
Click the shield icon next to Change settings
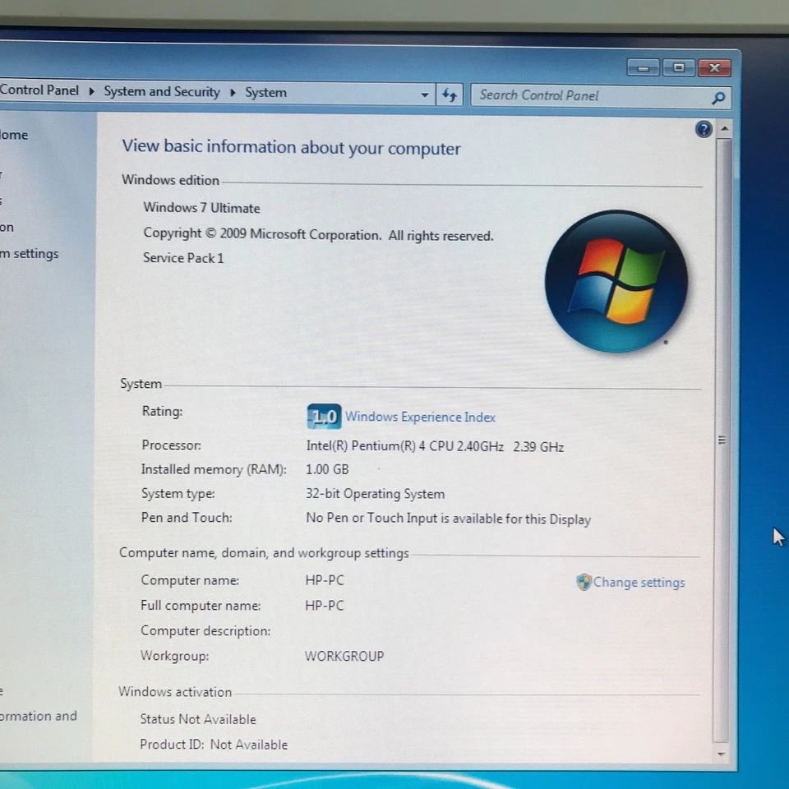click(583, 582)
